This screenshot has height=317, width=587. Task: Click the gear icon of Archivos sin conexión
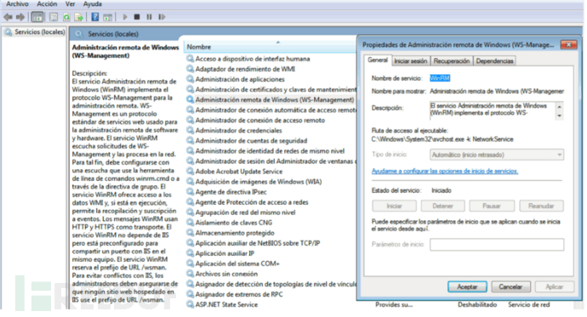click(x=191, y=274)
